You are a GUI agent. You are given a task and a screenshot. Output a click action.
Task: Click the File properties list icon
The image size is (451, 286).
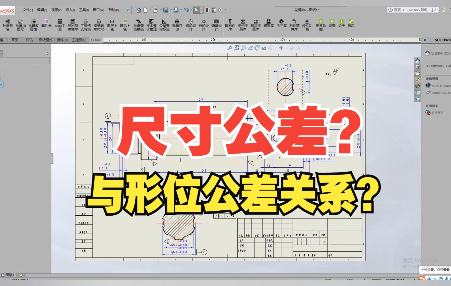tap(214, 10)
